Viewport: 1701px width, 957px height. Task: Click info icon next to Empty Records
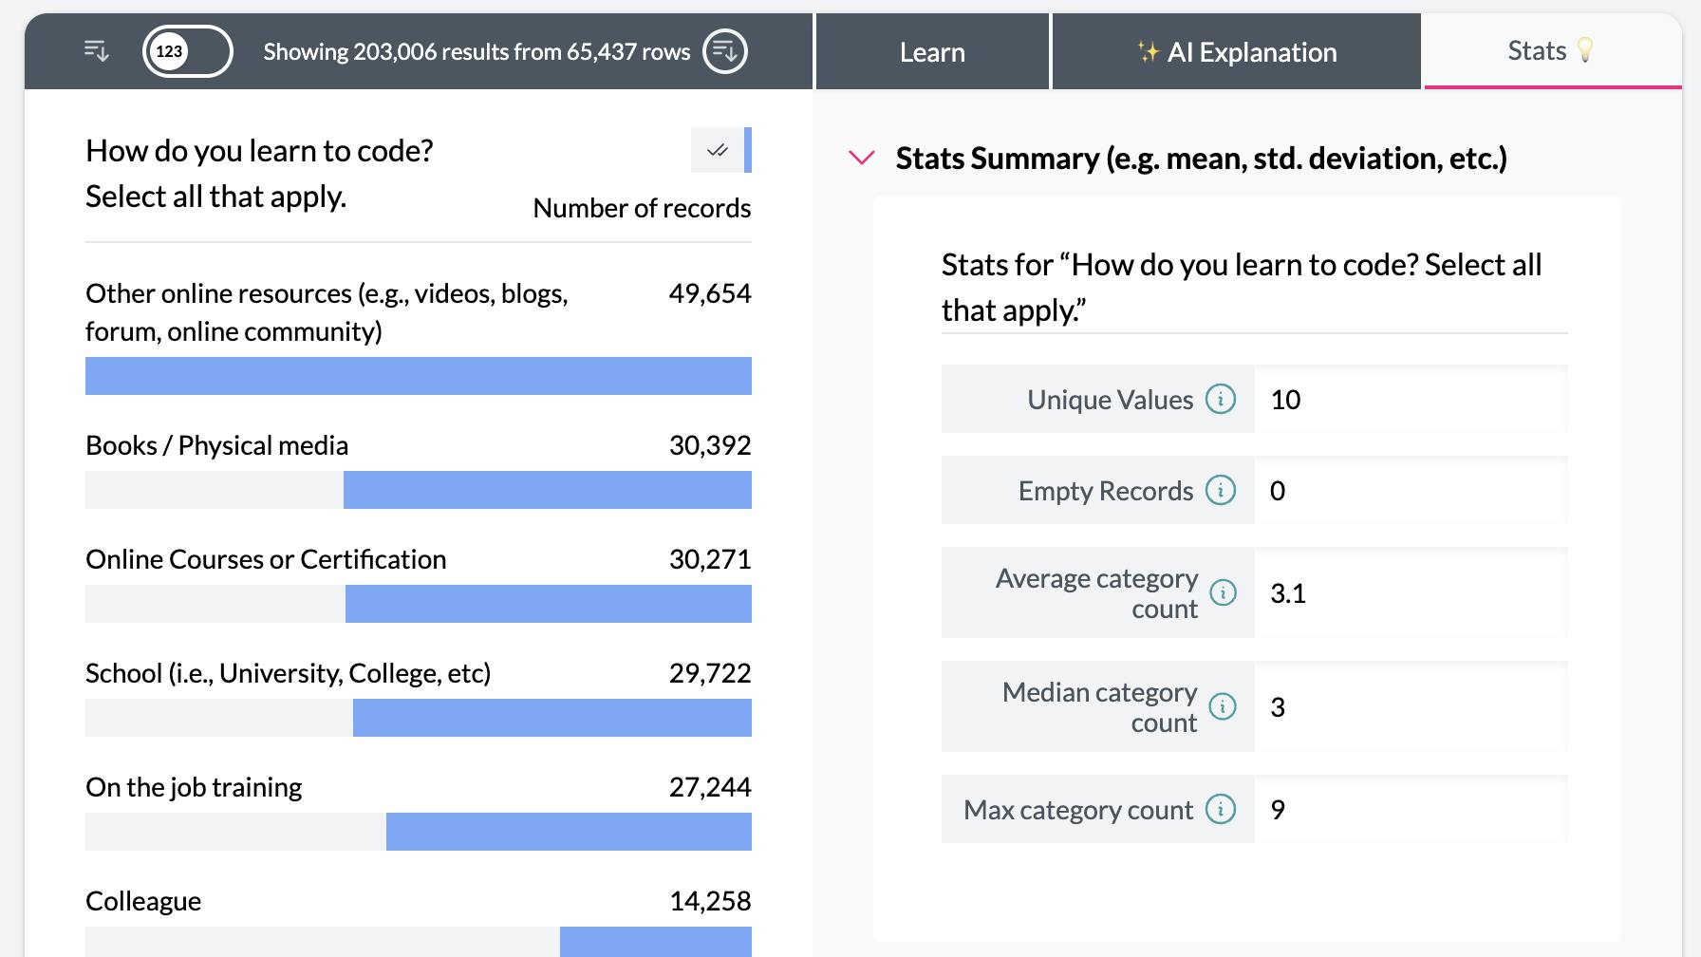[1221, 490]
